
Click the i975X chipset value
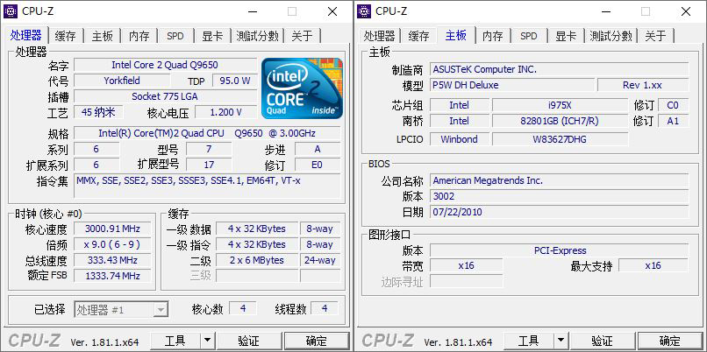click(x=560, y=105)
